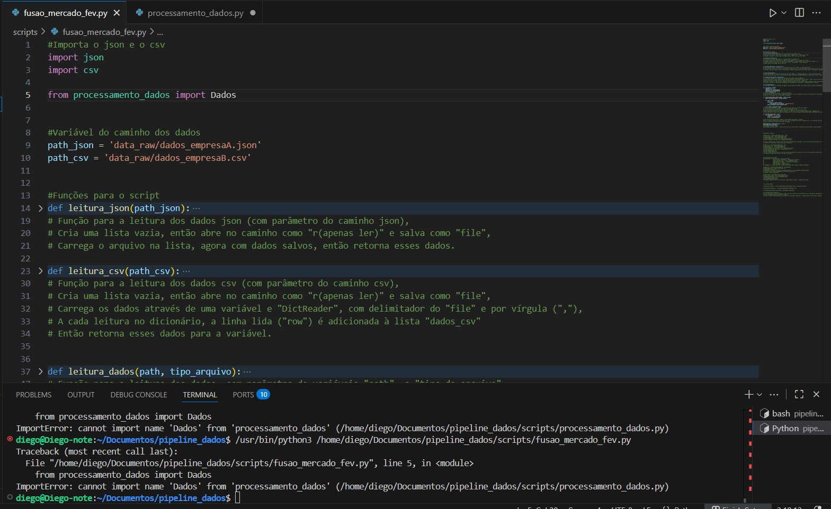Viewport: 831px width, 509px height.
Task: Open the OUTPUT panel tab
Action: 81,395
